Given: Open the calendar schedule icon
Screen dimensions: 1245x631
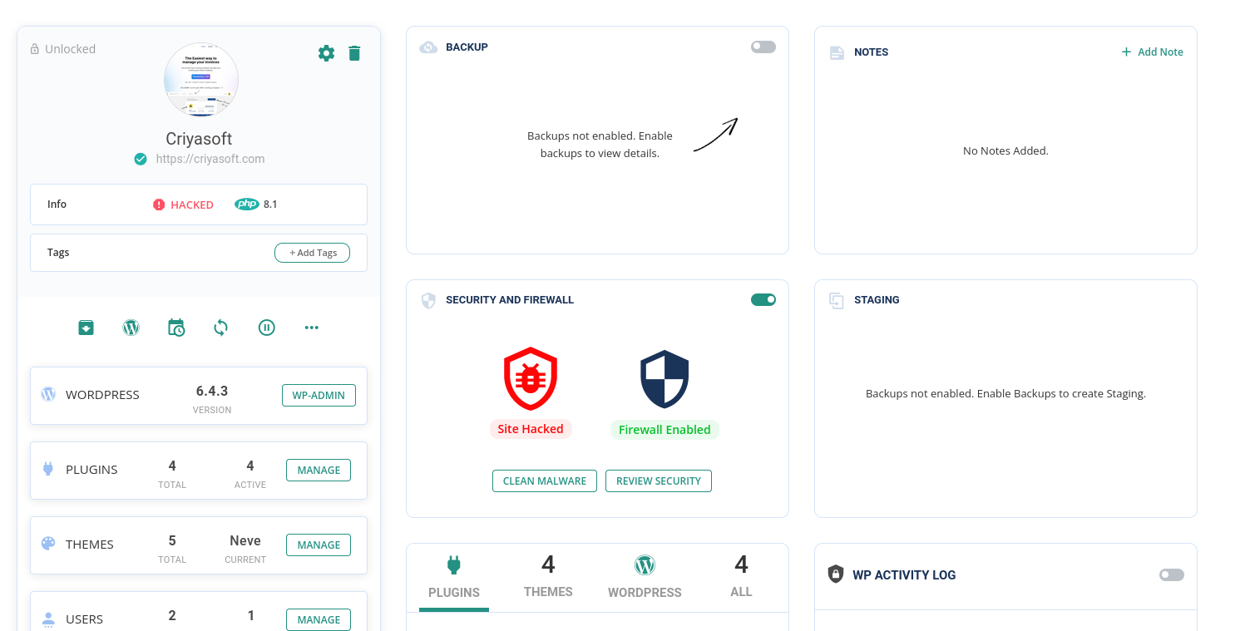Looking at the screenshot, I should [176, 328].
